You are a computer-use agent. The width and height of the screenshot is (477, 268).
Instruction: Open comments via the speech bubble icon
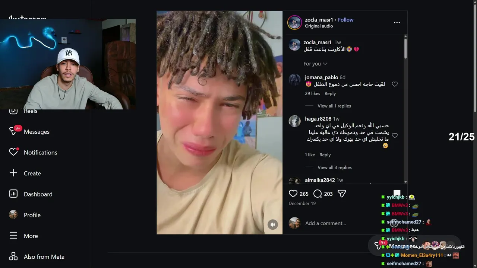[x=318, y=194]
